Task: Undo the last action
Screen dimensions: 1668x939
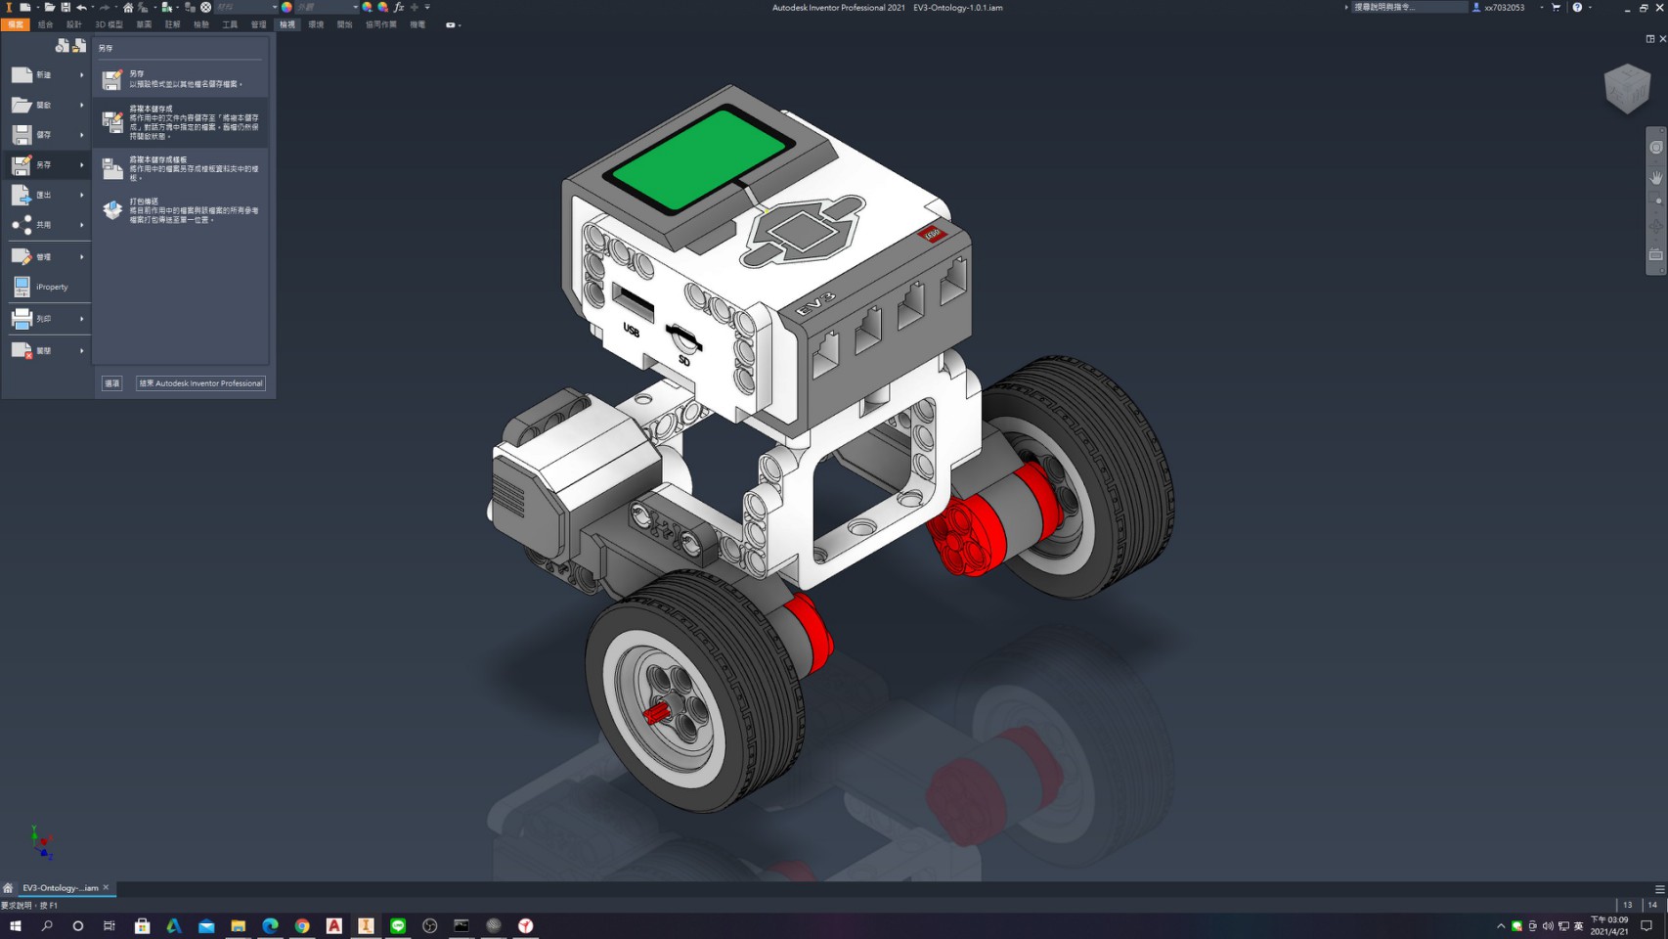Action: [82, 7]
